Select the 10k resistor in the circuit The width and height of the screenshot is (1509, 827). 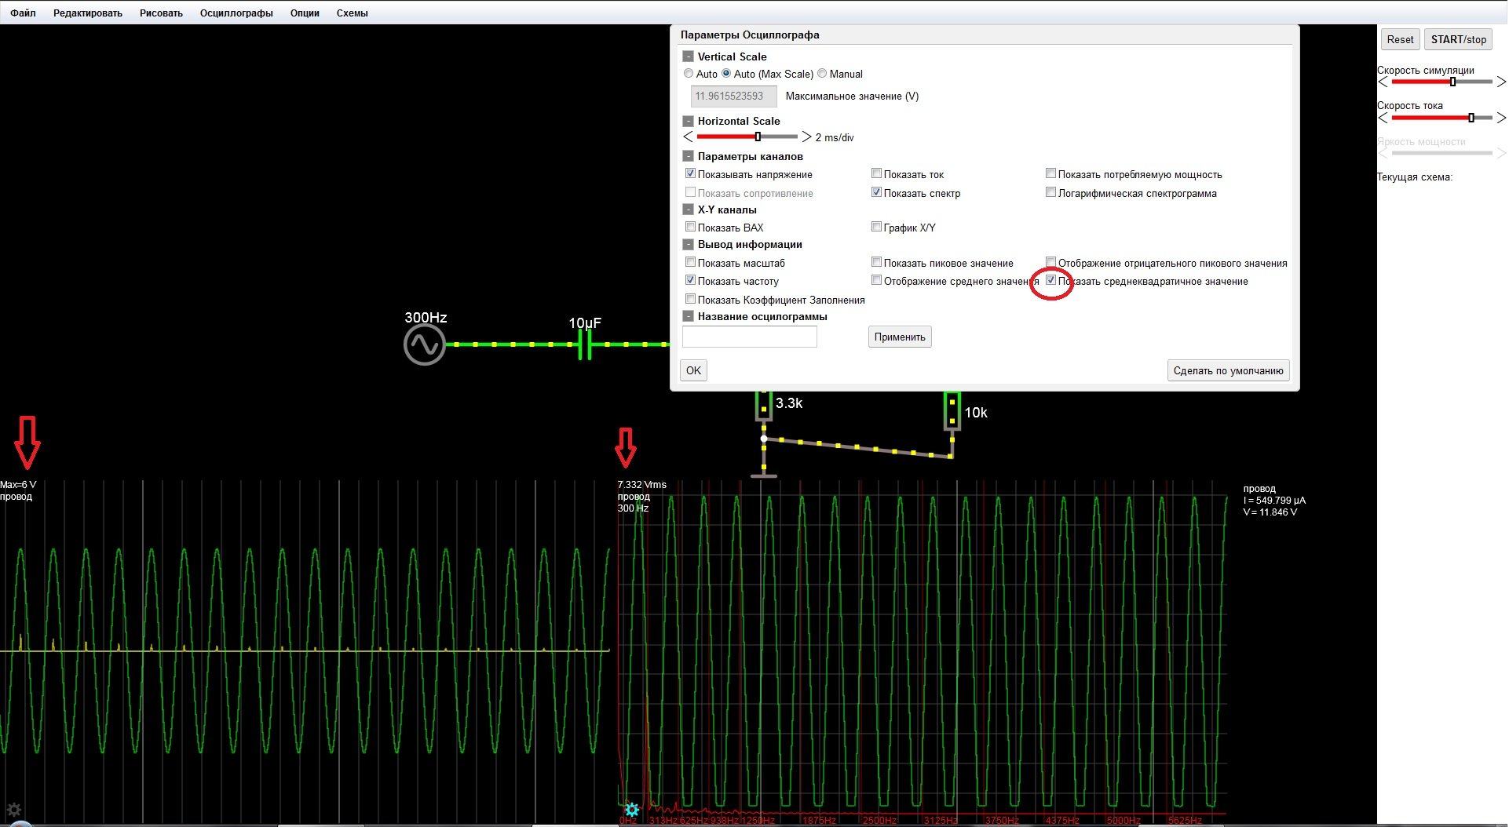click(x=952, y=411)
